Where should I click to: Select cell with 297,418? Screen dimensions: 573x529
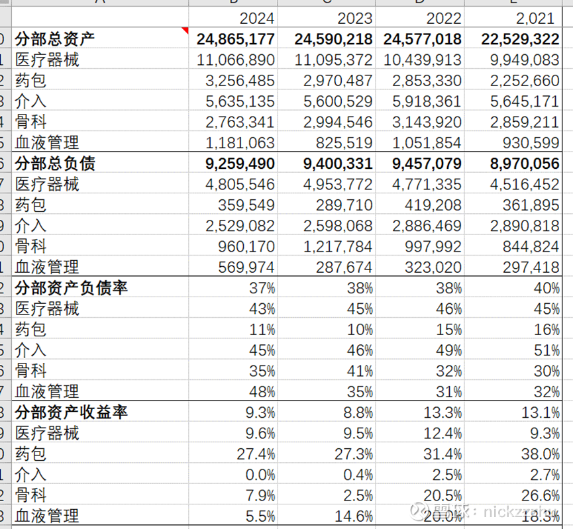[513, 266]
